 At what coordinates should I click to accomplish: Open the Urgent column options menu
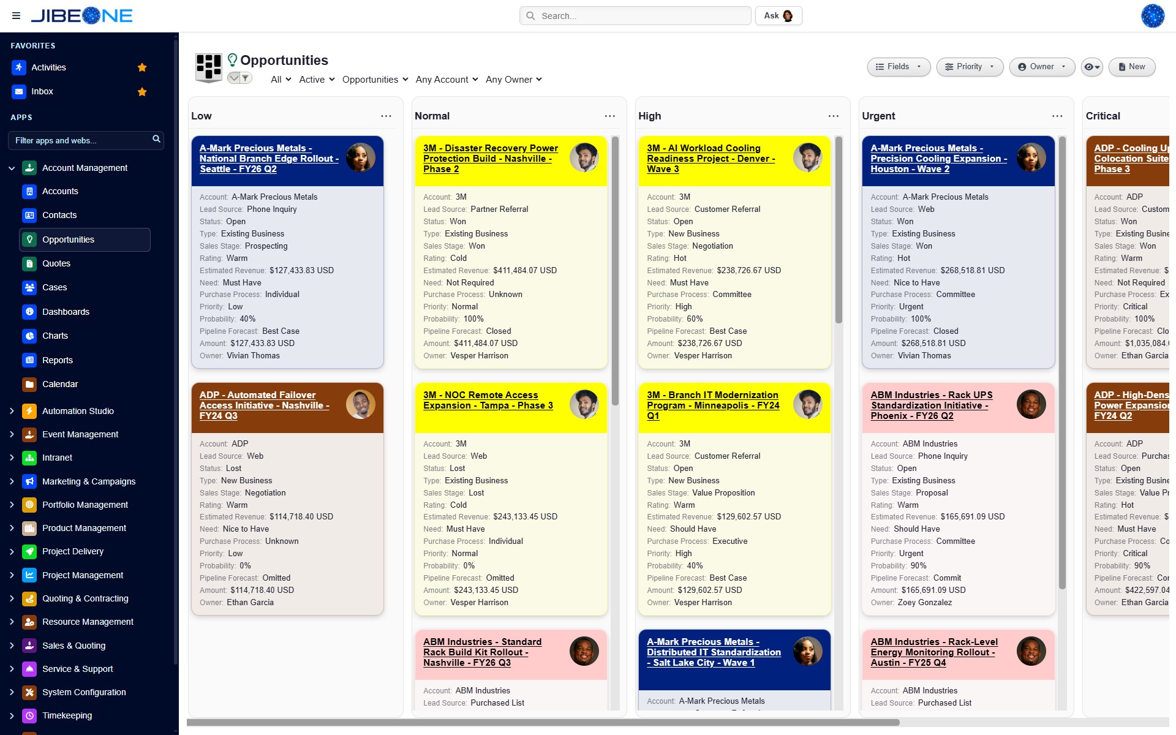[x=1057, y=116]
